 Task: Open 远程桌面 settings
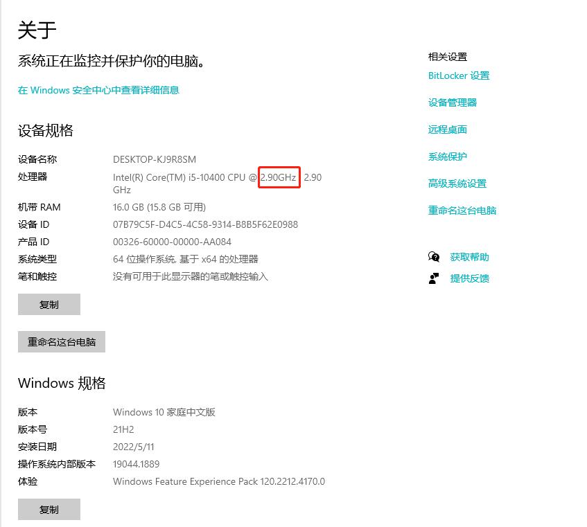[447, 129]
